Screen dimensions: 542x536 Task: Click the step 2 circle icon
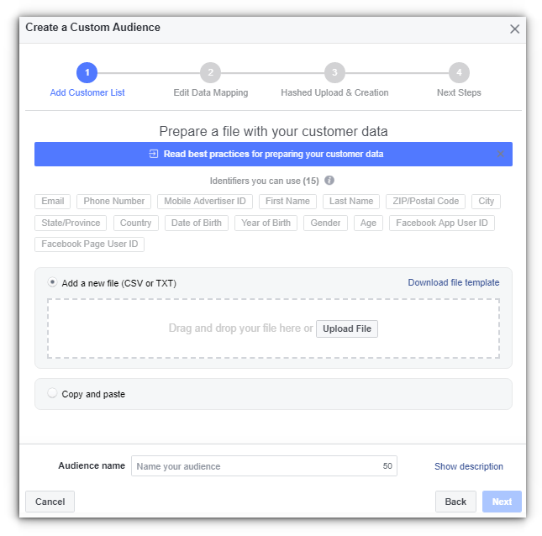click(211, 72)
